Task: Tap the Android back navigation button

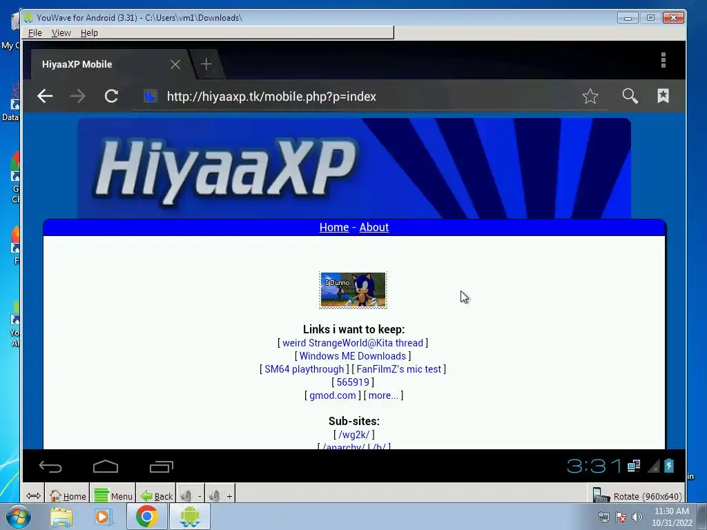Action: [50, 467]
